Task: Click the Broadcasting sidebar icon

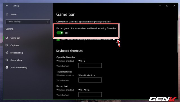Action: tap(7, 53)
